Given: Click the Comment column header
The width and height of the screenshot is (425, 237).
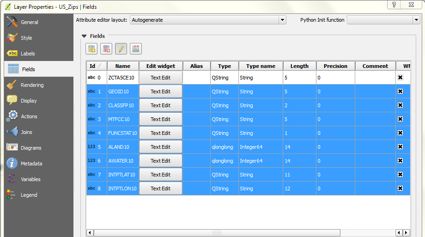Looking at the screenshot, I should tap(375, 66).
